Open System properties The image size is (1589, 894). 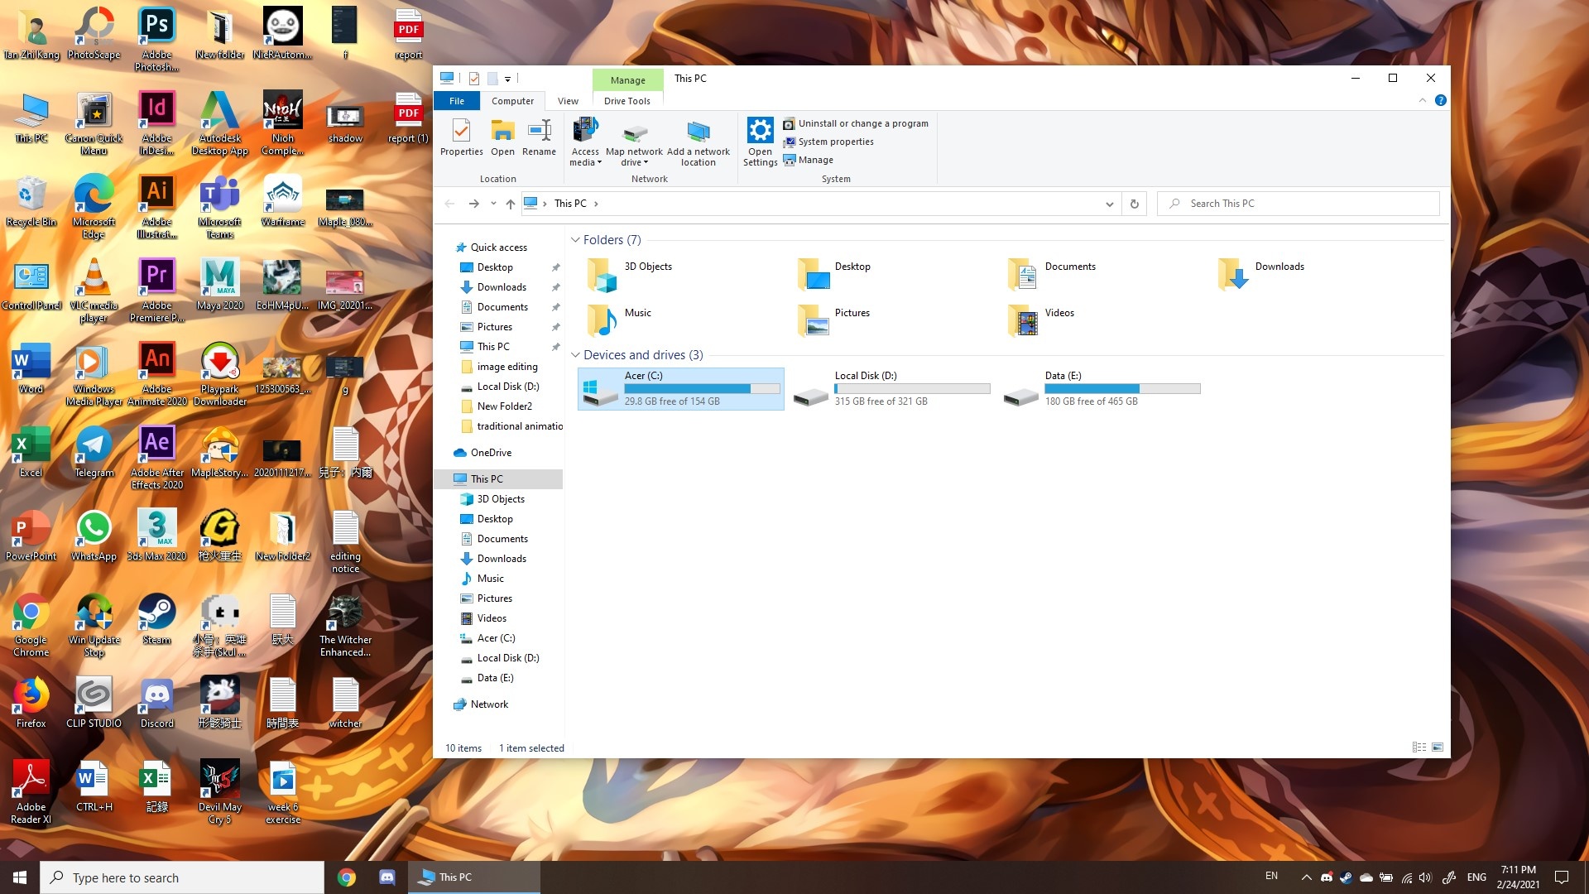(x=828, y=142)
